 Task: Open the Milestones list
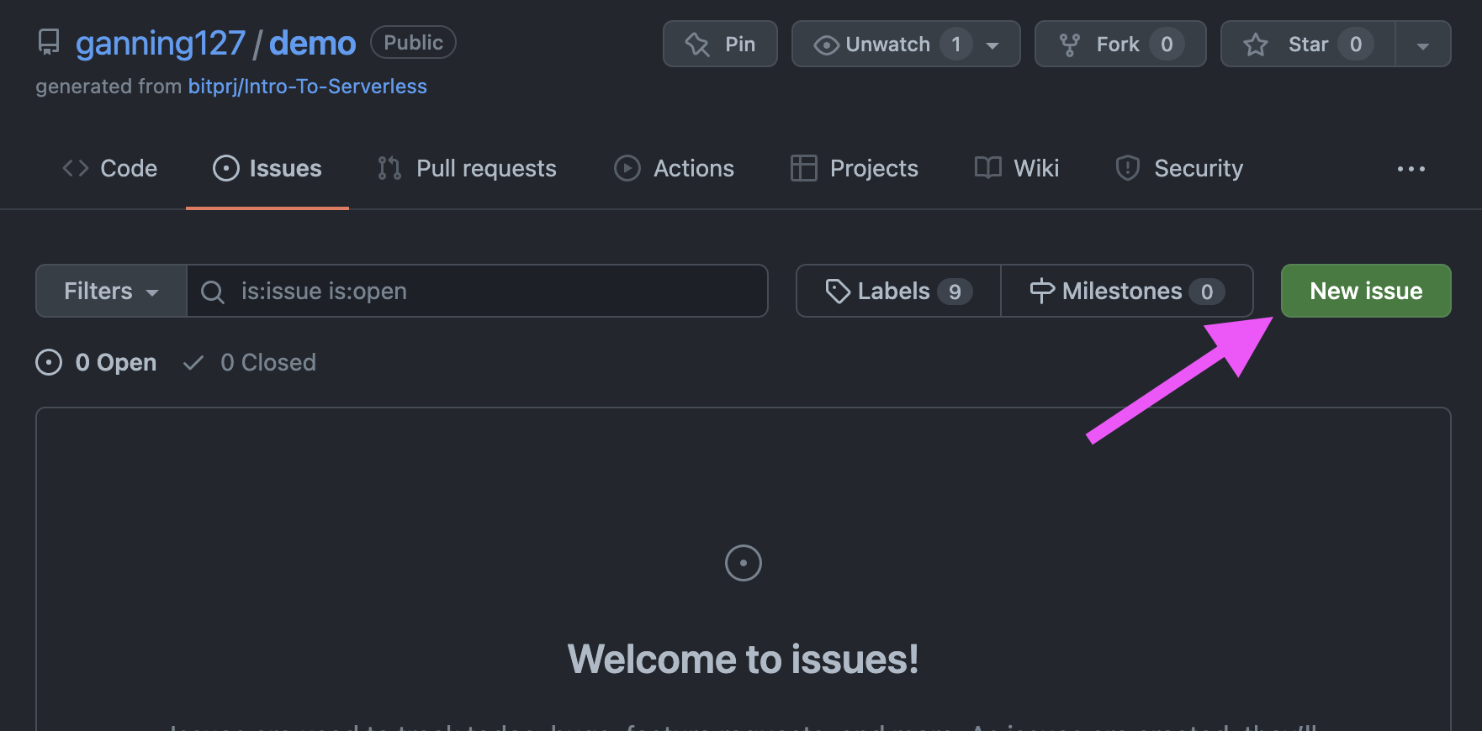[1127, 291]
